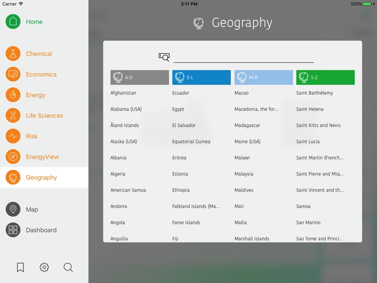Select Andorra

point(119,206)
